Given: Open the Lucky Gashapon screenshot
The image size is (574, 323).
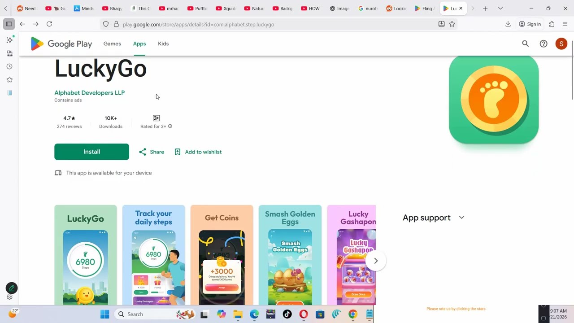Looking at the screenshot, I should pyautogui.click(x=352, y=255).
